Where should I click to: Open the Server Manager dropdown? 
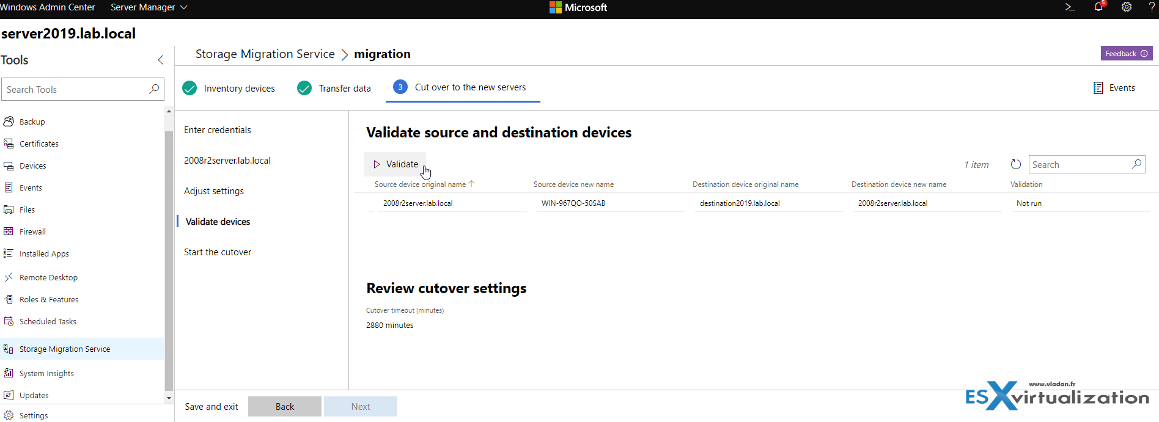(149, 7)
